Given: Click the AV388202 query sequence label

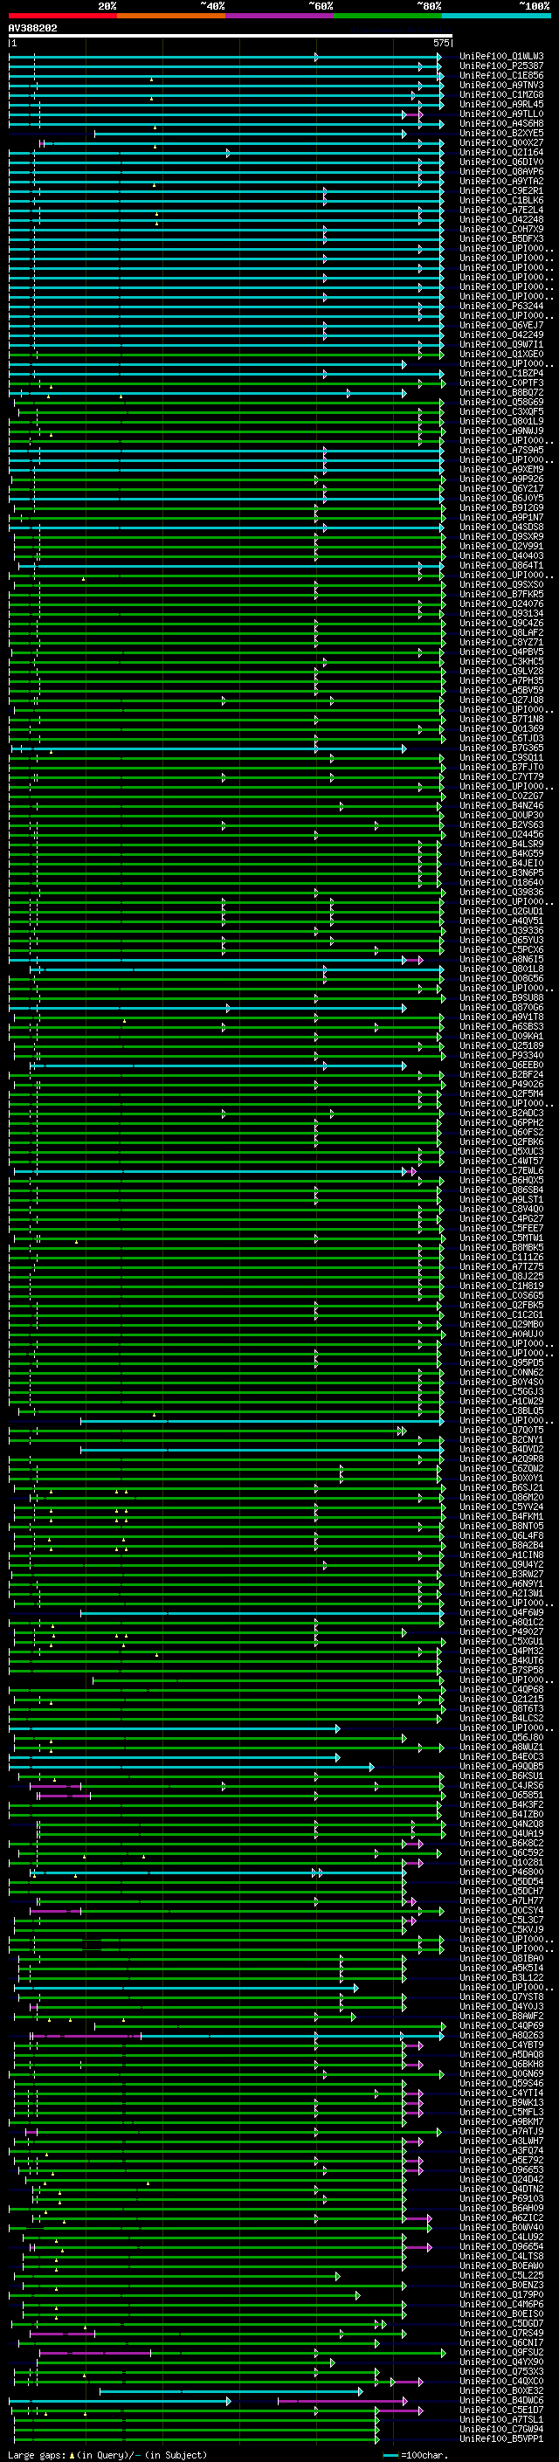Looking at the screenshot, I should tap(32, 28).
